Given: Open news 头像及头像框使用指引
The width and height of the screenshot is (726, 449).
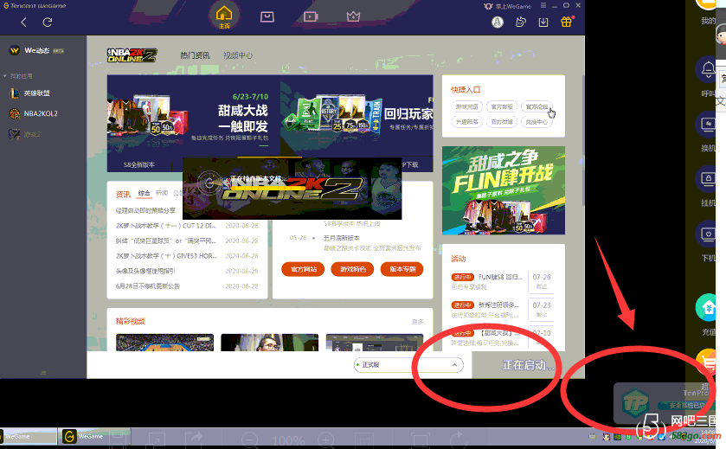Looking at the screenshot, I should [145, 271].
